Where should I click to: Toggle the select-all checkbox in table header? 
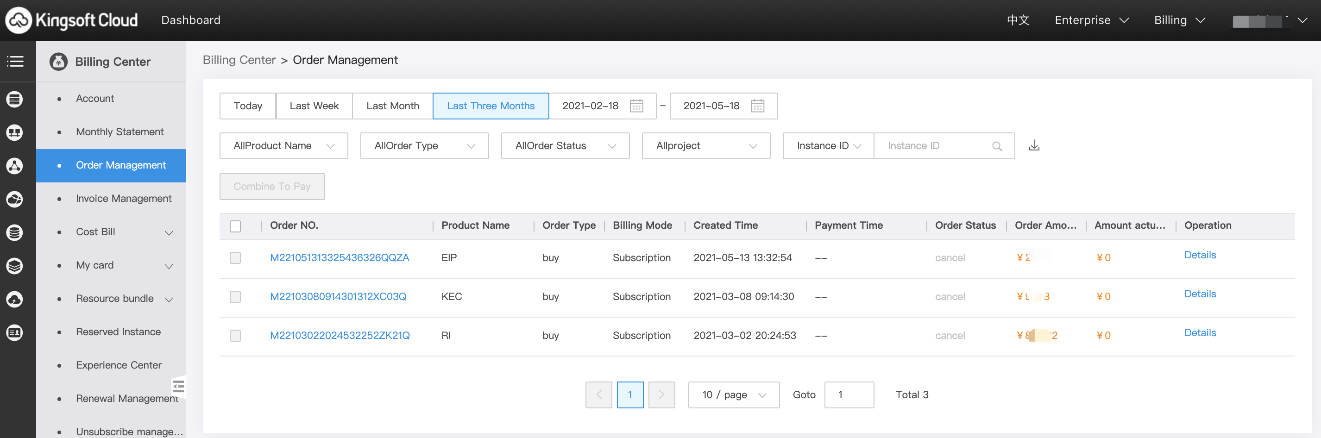[x=235, y=226]
